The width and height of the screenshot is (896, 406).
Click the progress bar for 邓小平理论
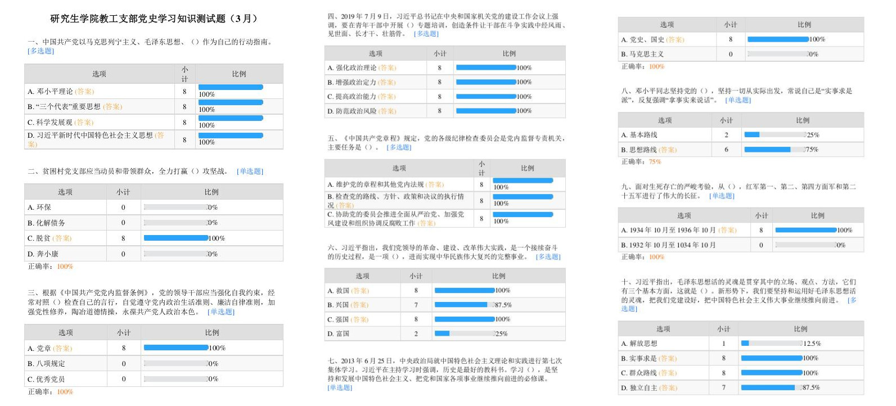point(231,87)
